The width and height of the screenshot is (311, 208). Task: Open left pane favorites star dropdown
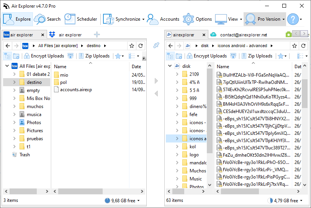(x=119, y=56)
